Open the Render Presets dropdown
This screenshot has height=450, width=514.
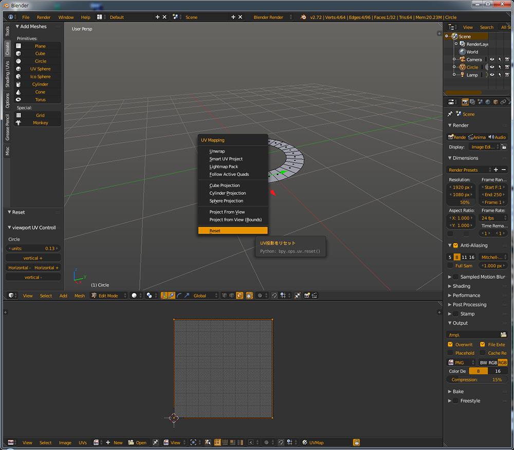point(469,170)
